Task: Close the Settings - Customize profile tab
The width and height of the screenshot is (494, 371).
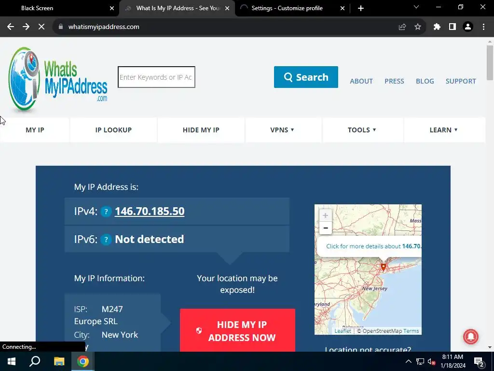Action: point(343,8)
